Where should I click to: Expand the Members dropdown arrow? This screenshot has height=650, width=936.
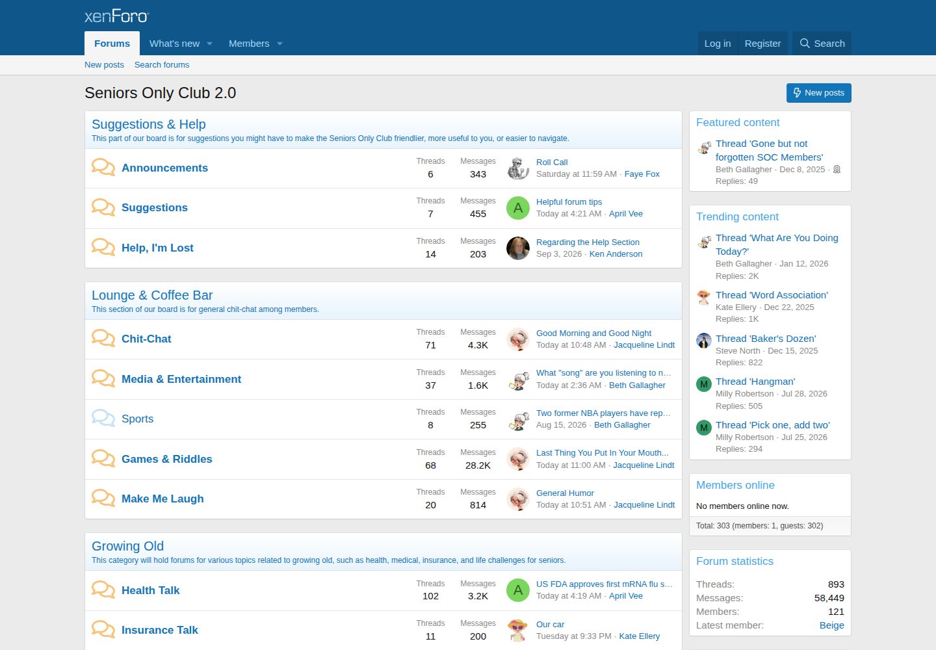tap(279, 44)
